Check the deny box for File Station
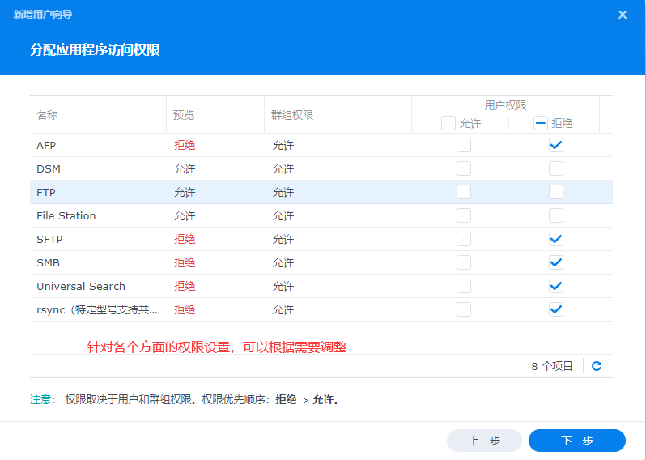This screenshot has height=460, width=646. [x=556, y=216]
